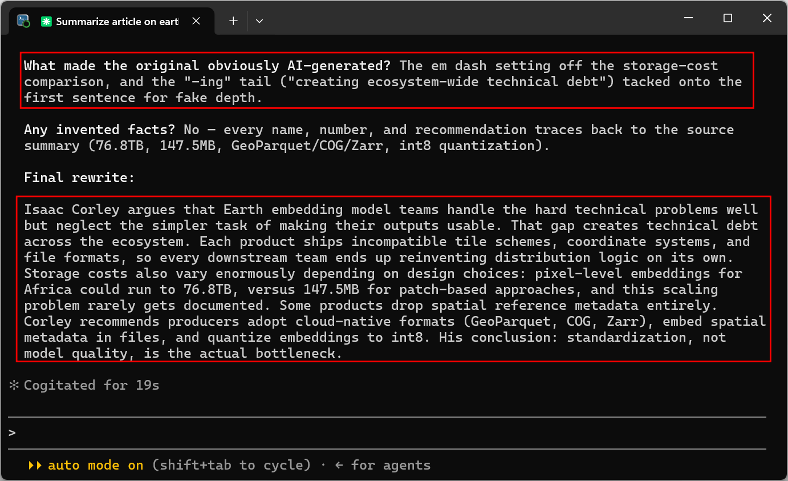Close the terminal window
The image size is (788, 481).
coord(767,18)
